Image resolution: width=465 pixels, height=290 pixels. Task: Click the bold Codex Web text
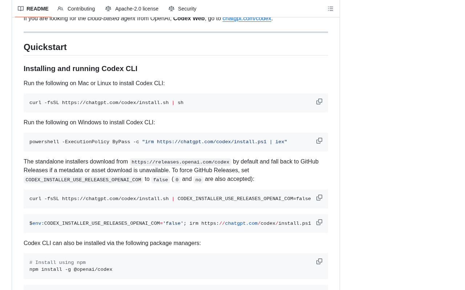click(x=189, y=19)
